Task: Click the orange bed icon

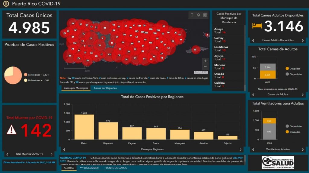Action: point(257,26)
